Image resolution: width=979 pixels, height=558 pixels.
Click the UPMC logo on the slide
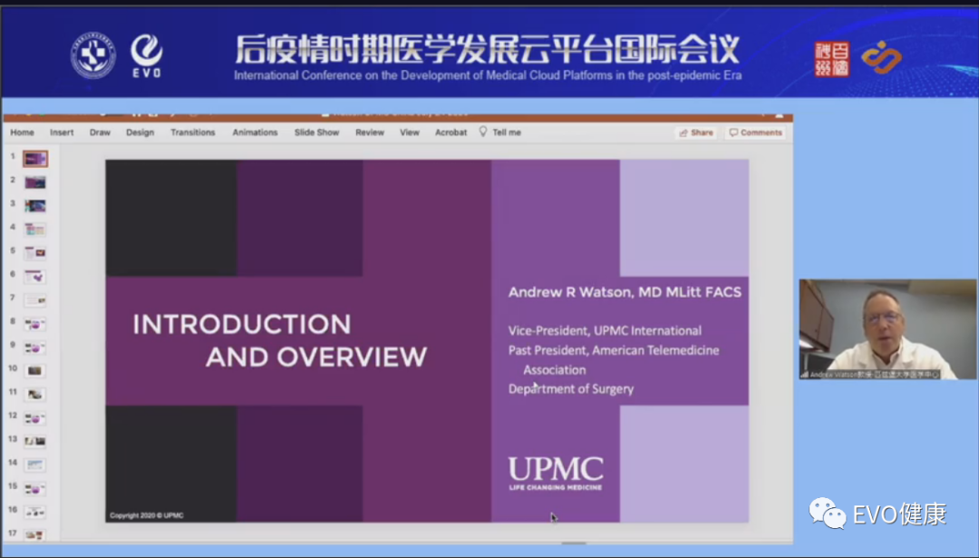pyautogui.click(x=555, y=473)
